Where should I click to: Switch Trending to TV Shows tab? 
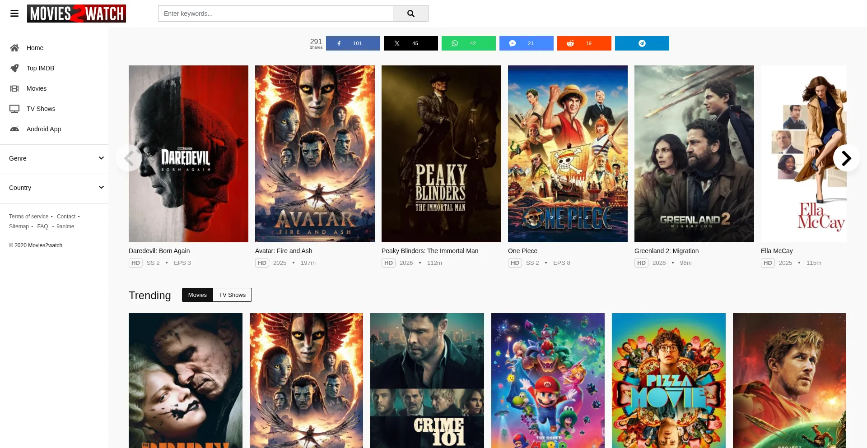tap(233, 295)
